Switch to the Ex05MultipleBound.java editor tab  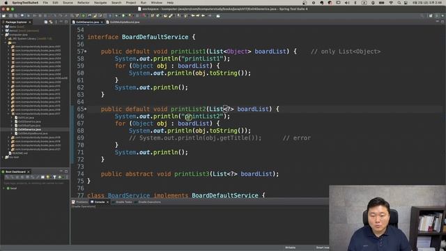click(123, 22)
